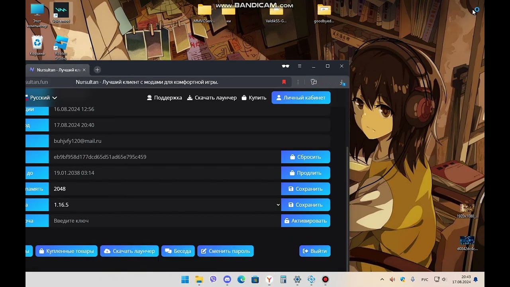Close the Nursultan browser tab
This screenshot has width=510, height=287.
click(x=84, y=70)
